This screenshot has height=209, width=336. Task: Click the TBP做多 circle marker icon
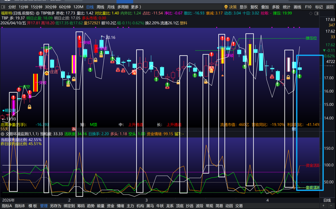coord(37,13)
